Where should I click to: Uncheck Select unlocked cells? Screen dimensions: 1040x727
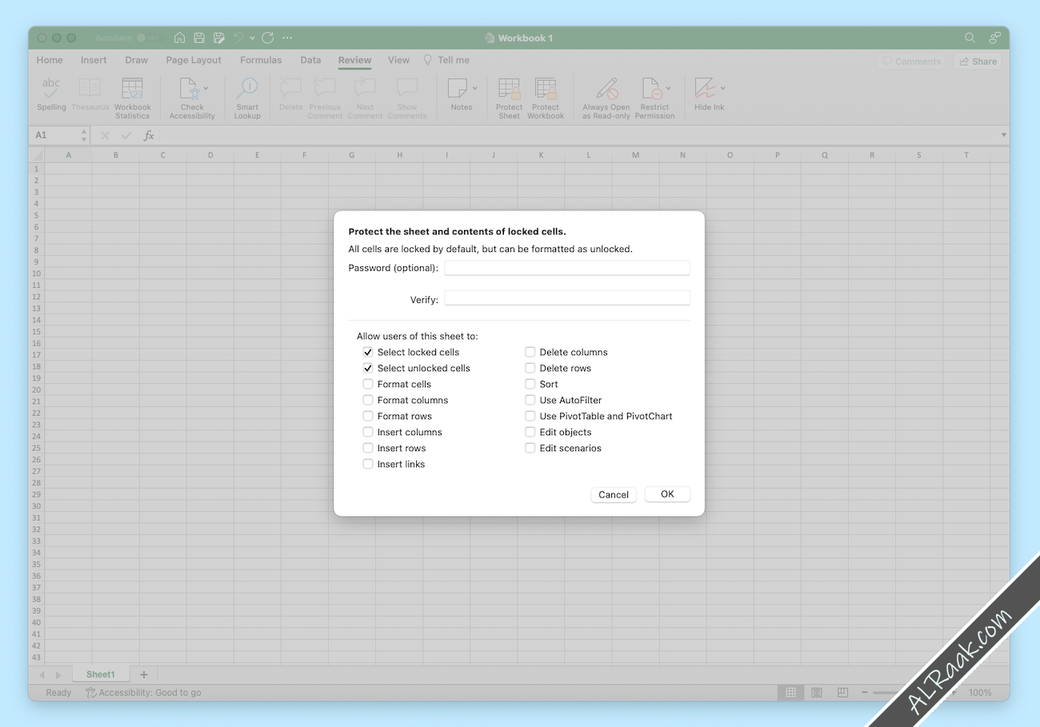[x=368, y=368]
